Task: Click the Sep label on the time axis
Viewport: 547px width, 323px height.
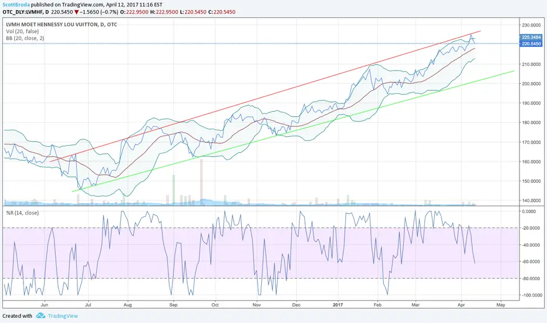Action: point(173,305)
